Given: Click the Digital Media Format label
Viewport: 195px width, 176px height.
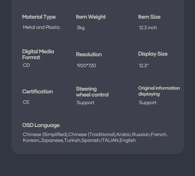Looking at the screenshot, I should pyautogui.click(x=38, y=54).
